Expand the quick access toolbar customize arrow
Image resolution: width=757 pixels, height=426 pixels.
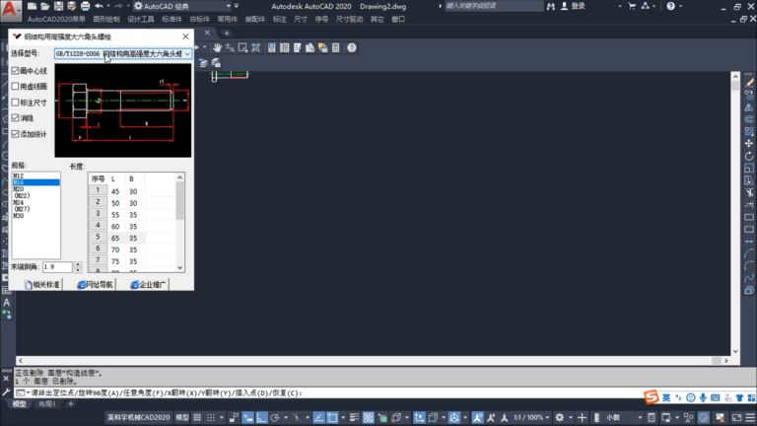237,6
